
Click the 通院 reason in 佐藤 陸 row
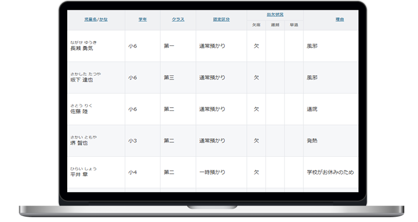(312, 110)
